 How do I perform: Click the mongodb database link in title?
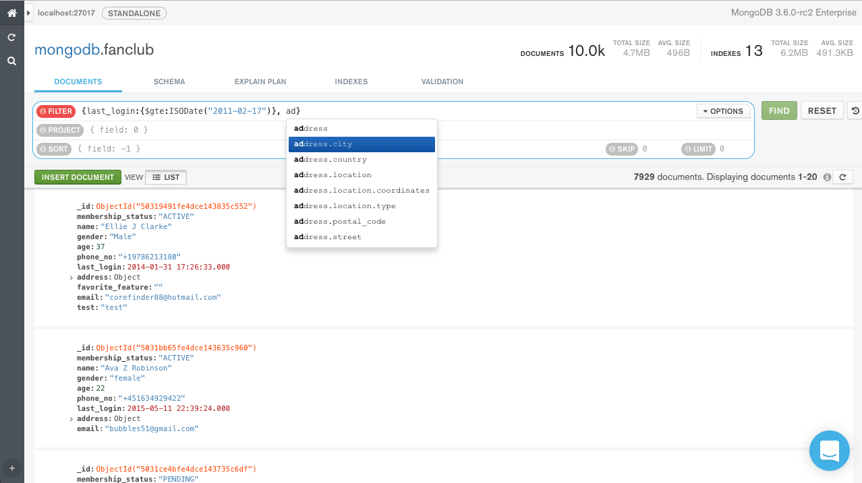pos(67,50)
